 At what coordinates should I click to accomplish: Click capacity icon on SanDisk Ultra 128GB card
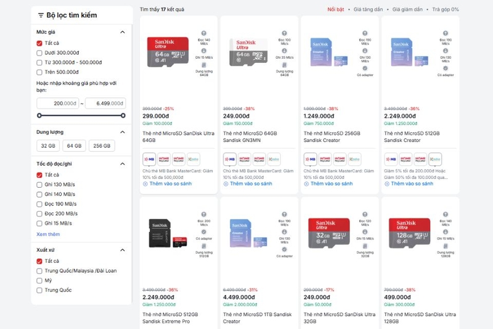445,246
